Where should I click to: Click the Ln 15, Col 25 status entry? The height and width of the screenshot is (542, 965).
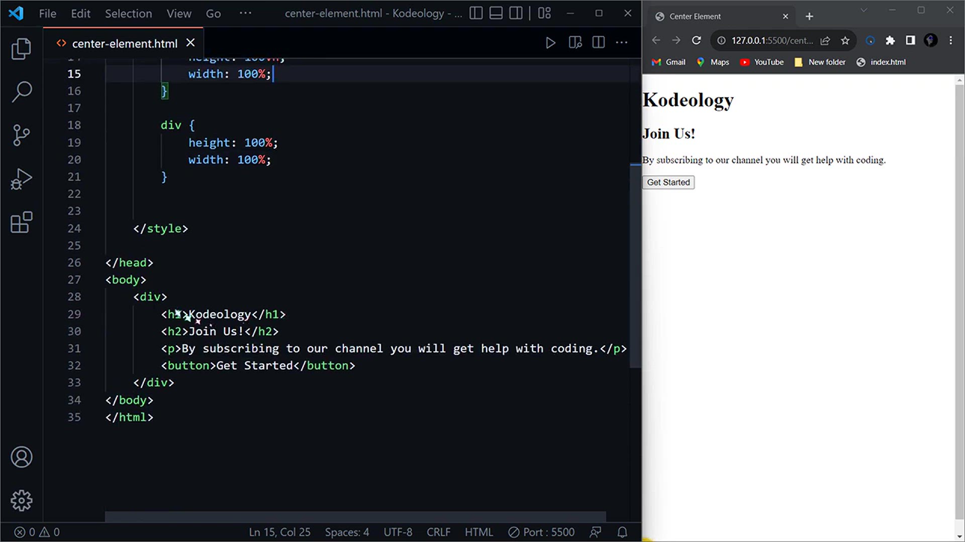point(279,532)
